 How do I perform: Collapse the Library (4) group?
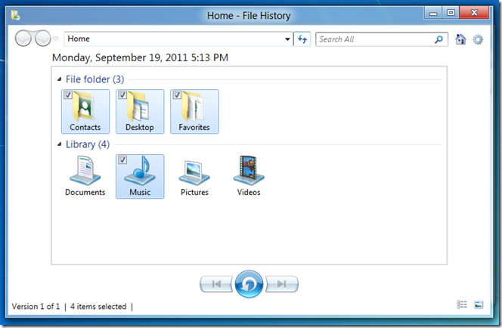59,144
